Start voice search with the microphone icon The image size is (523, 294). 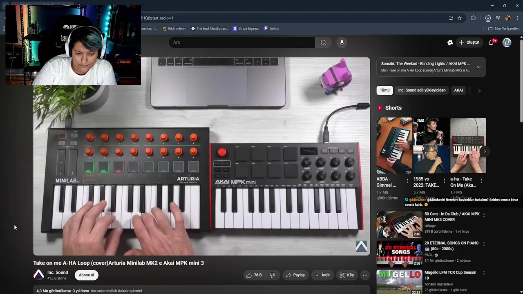coord(342,42)
